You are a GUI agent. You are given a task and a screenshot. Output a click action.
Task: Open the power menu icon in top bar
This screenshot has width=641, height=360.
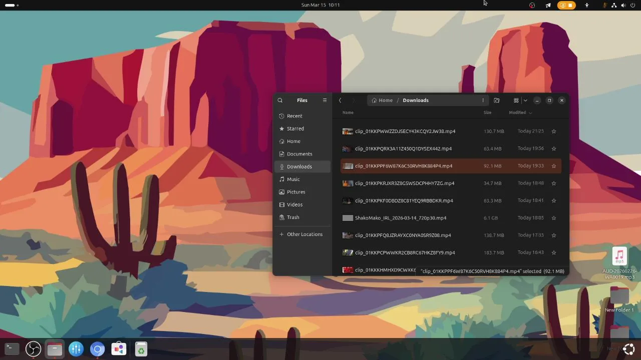tap(633, 5)
